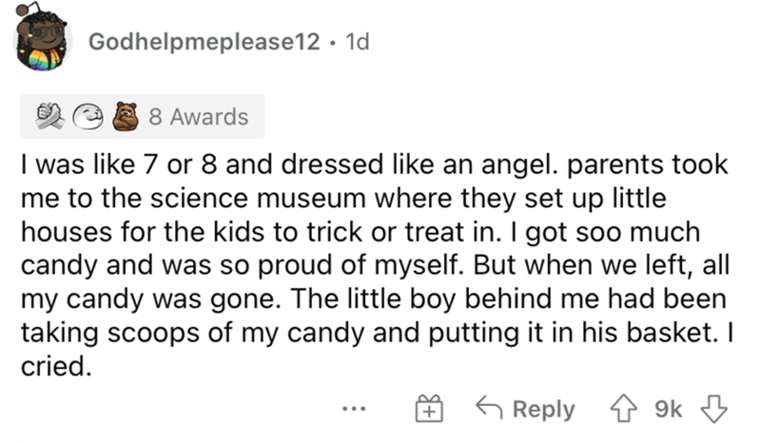The image size is (761, 443).
Task: Click the gift box give-award icon
Action: [428, 410]
